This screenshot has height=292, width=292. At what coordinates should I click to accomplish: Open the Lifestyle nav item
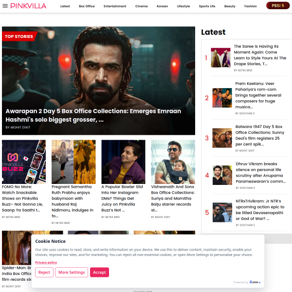tap(183, 6)
